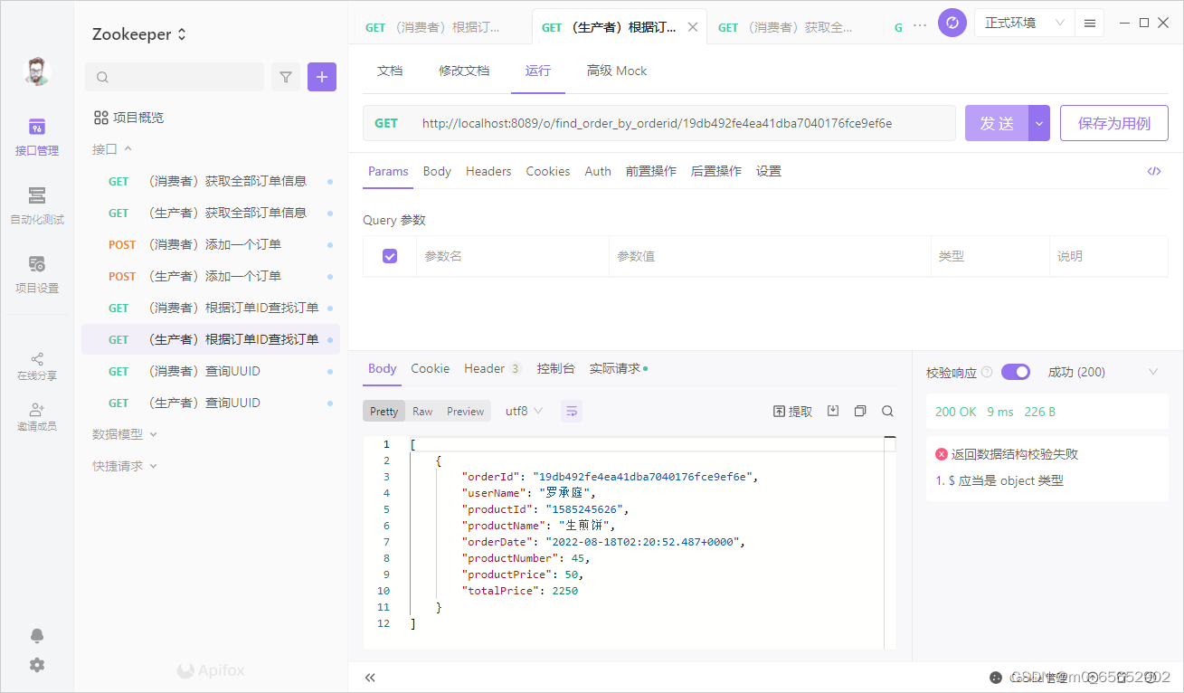
Task: Click the request URL field
Action: pos(683,123)
